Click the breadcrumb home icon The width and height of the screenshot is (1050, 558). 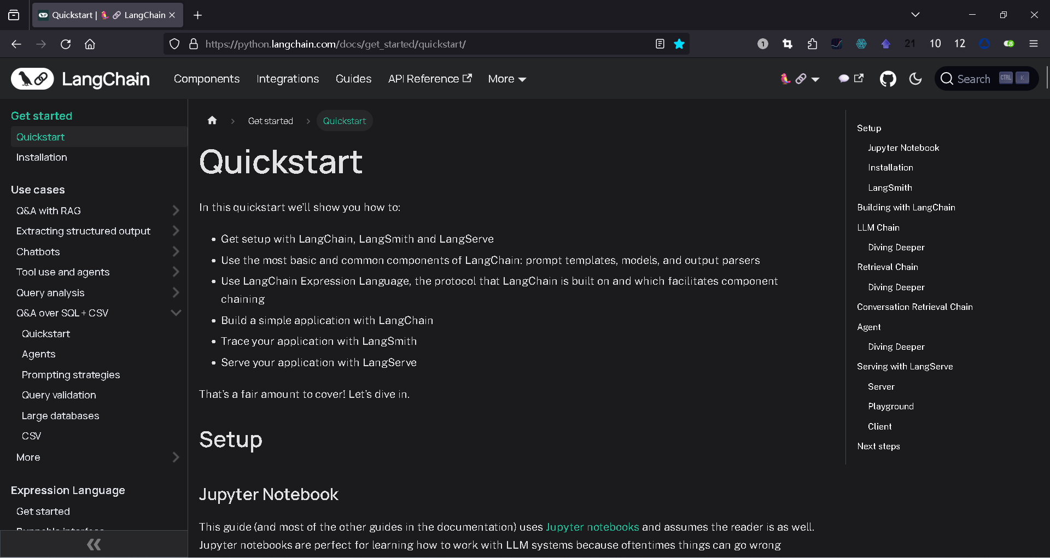pos(212,121)
